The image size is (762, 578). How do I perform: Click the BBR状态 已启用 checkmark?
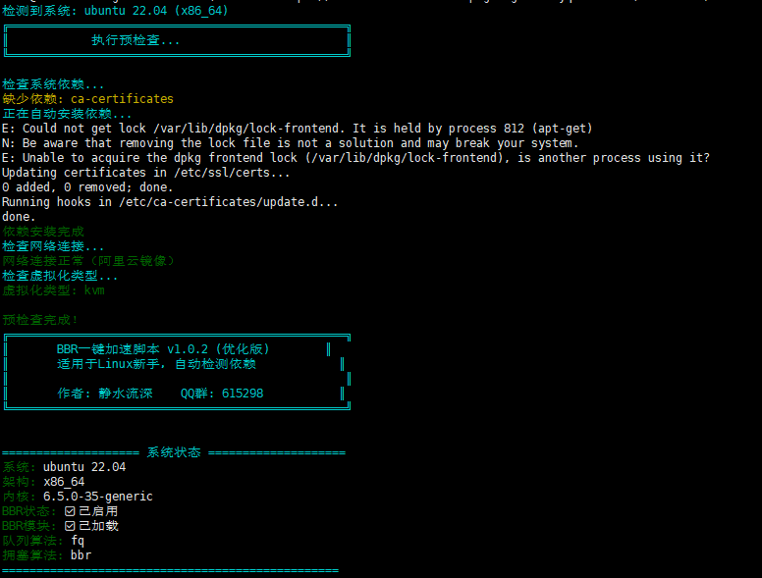pyautogui.click(x=70, y=511)
